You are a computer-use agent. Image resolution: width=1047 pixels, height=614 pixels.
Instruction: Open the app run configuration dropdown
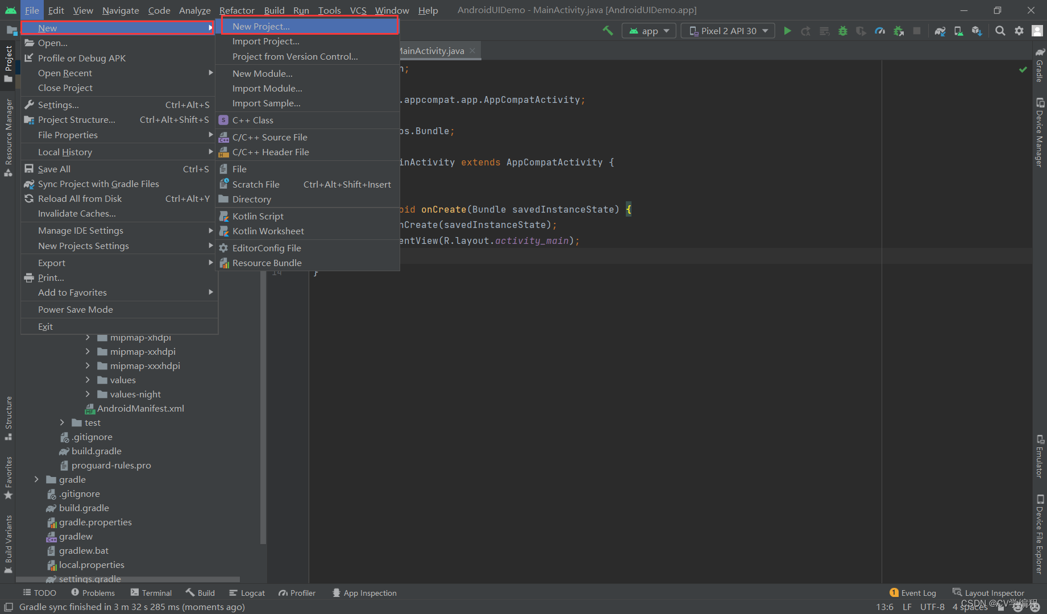(x=649, y=31)
